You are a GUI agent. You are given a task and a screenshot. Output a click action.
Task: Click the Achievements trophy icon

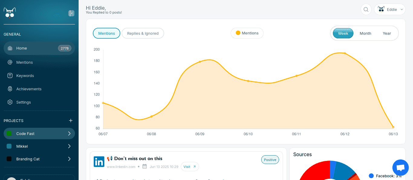tap(9, 89)
